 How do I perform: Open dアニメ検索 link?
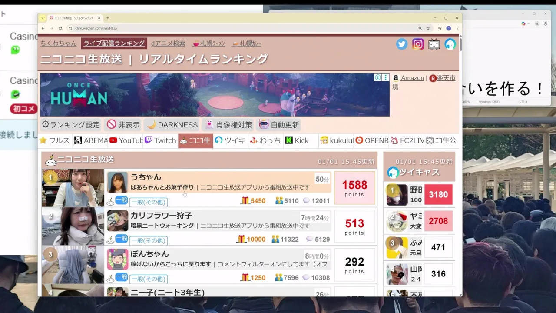(168, 43)
